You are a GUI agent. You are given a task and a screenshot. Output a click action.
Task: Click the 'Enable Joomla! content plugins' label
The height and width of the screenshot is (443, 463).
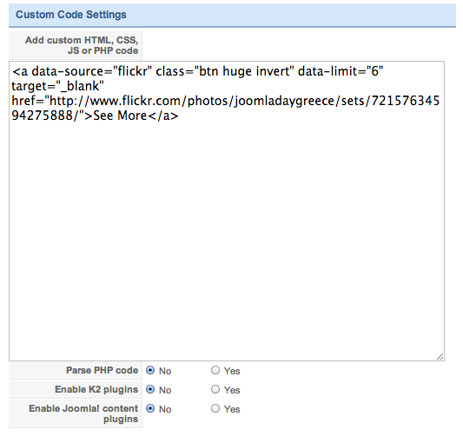coord(83,413)
